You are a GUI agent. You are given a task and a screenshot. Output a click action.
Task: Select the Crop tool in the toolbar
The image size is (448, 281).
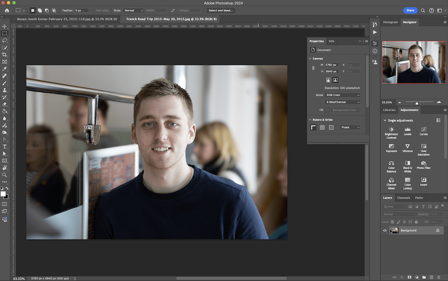[5, 54]
